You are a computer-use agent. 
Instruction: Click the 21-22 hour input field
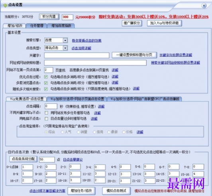150,181
